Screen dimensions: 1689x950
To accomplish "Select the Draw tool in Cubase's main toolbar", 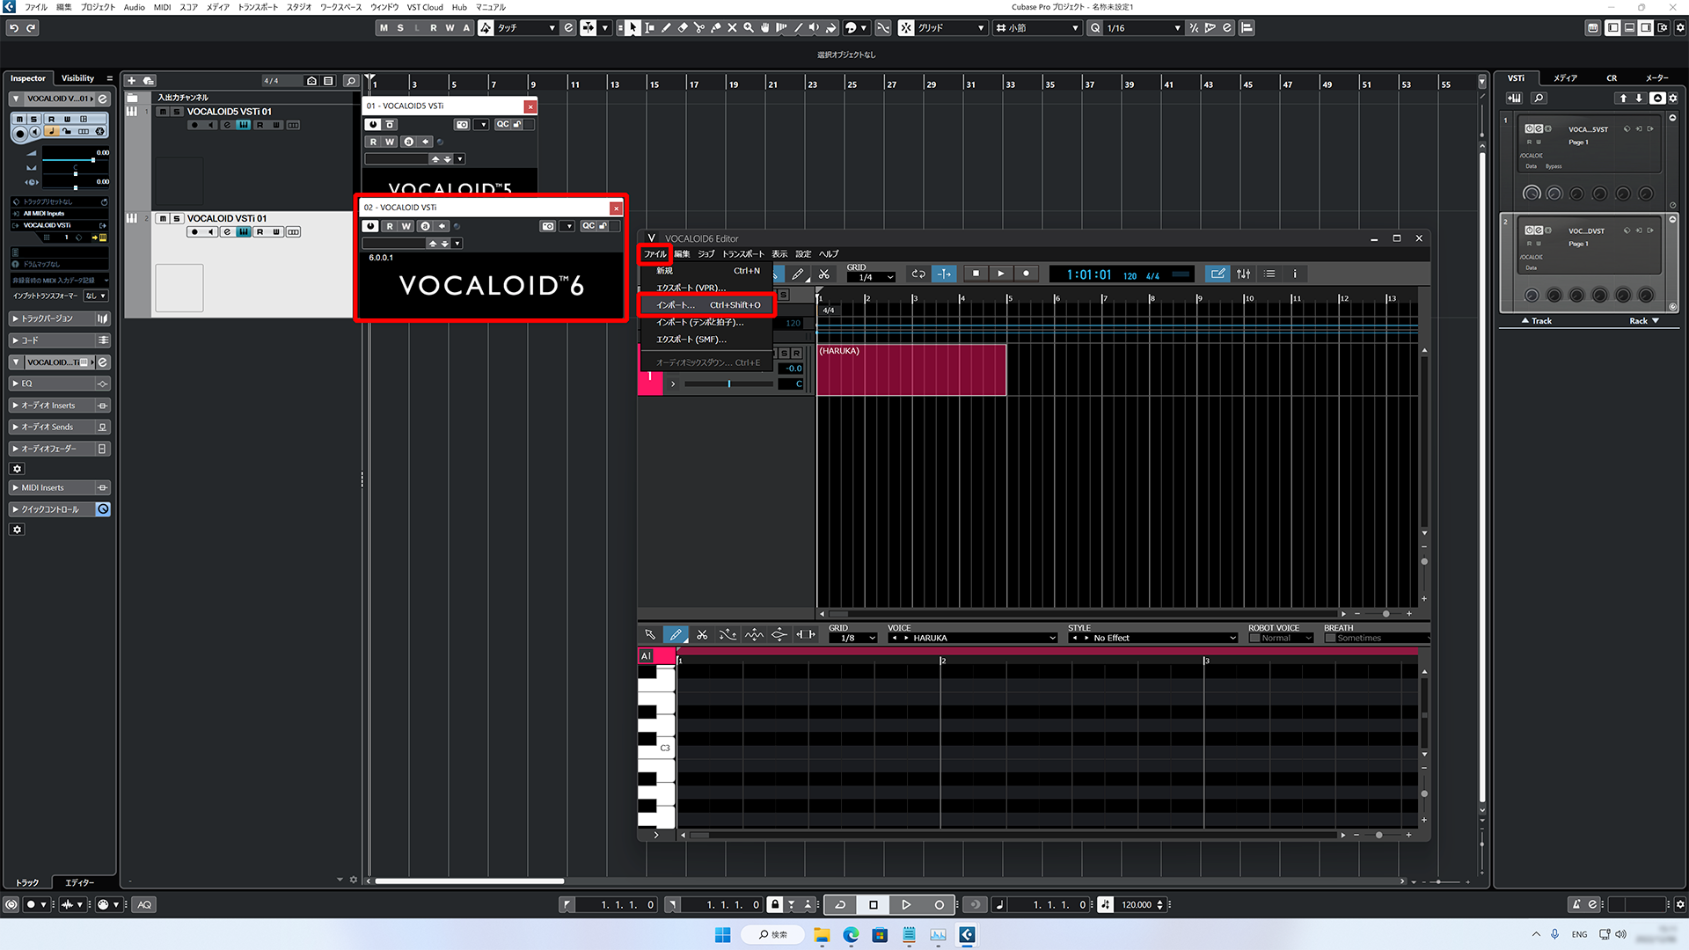I will tap(665, 27).
